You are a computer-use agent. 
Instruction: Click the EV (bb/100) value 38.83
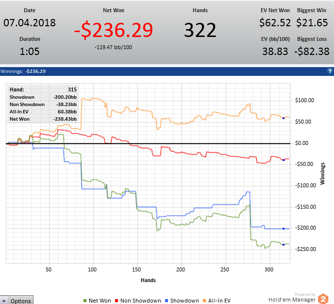pos(275,52)
